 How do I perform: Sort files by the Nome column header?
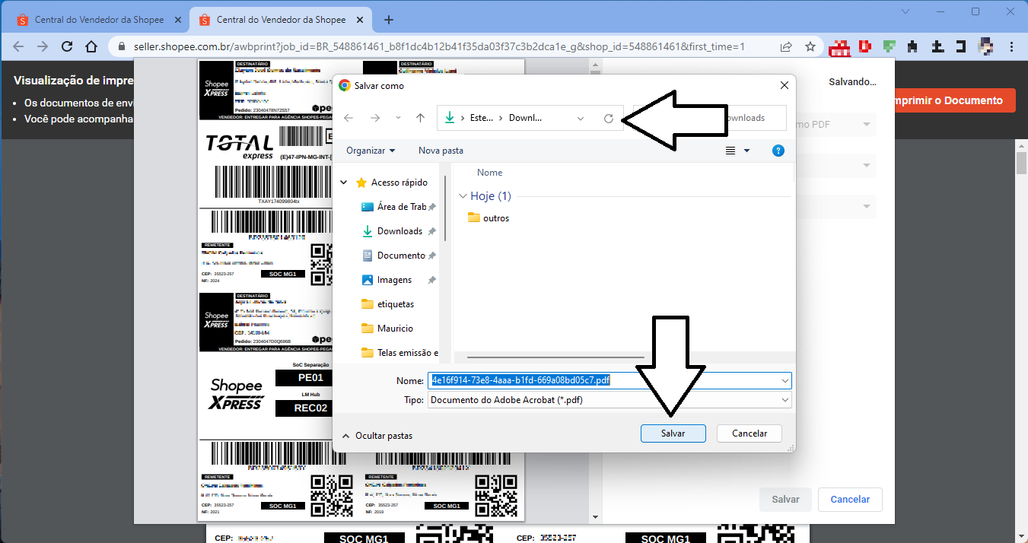click(490, 173)
